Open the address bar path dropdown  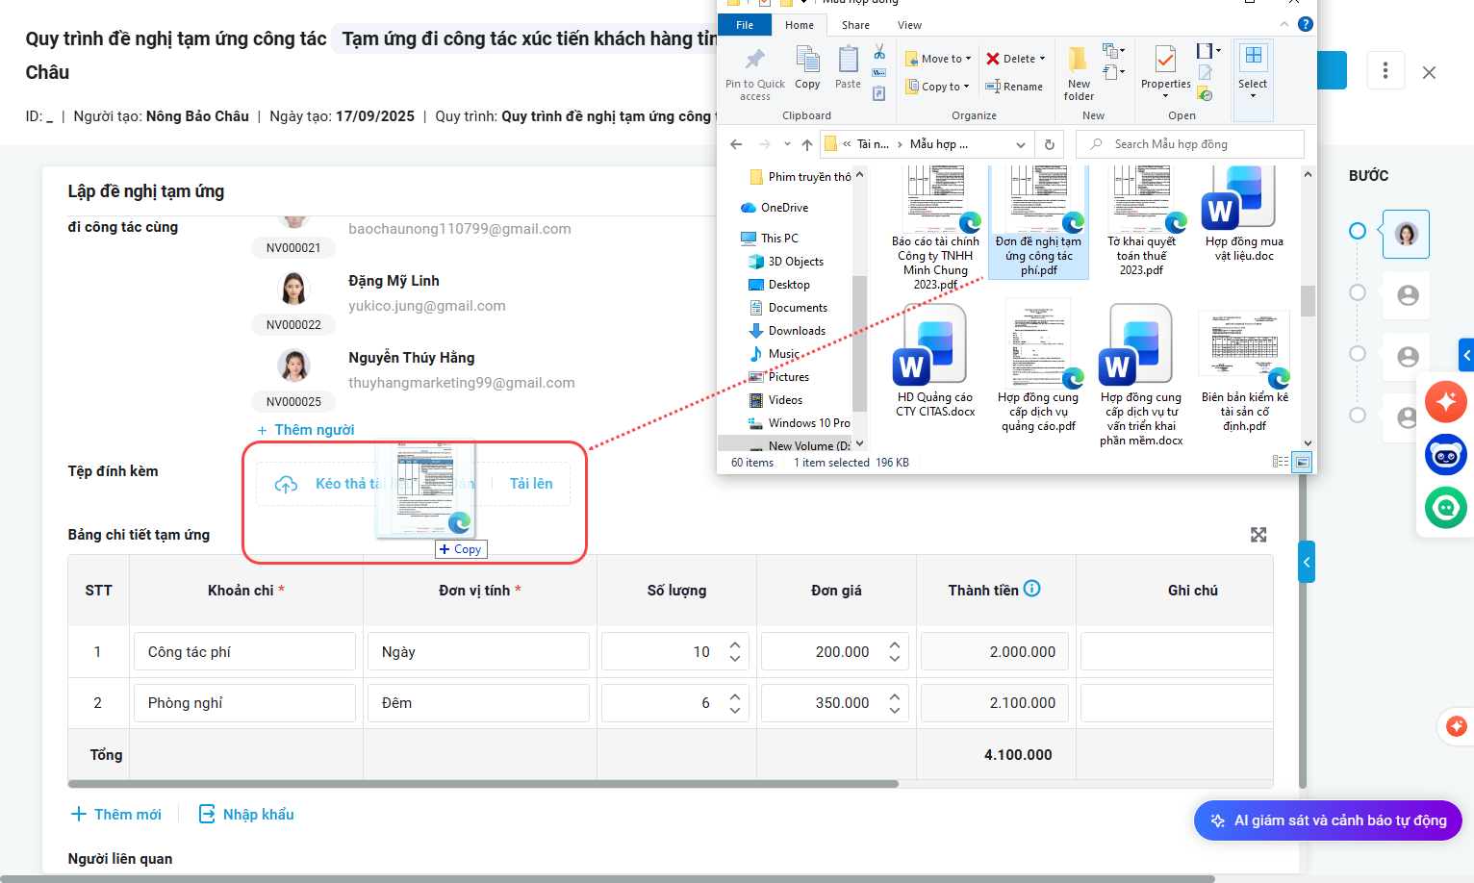[x=1020, y=144]
